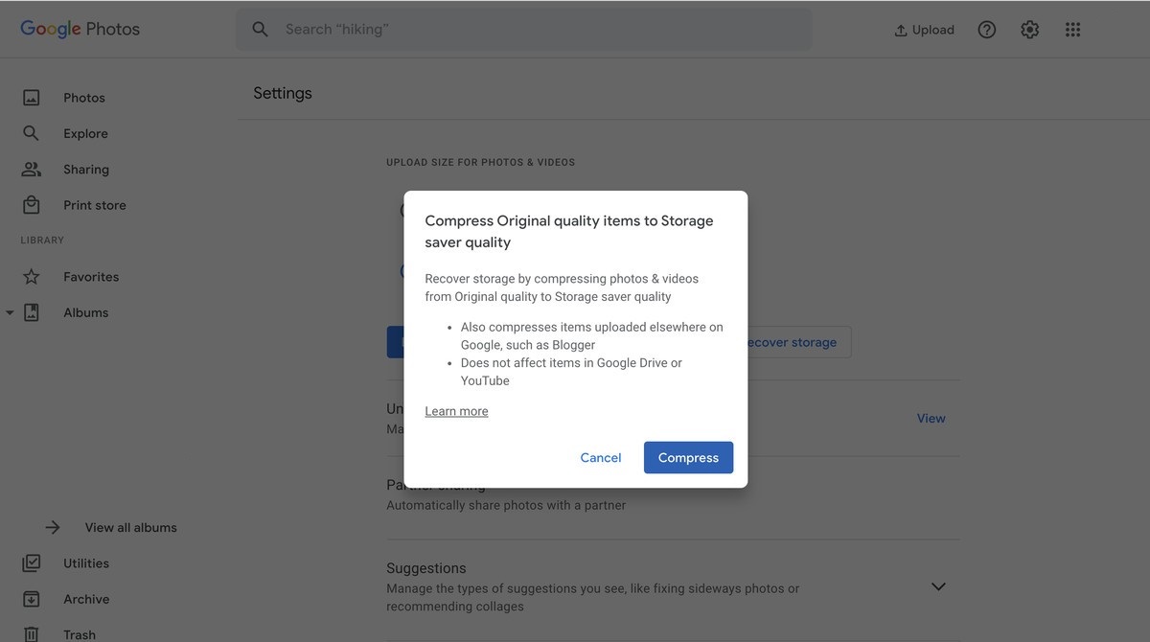Screen dimensions: 1150x642
Task: Expand the Suggestions section chevron
Action: click(x=938, y=586)
